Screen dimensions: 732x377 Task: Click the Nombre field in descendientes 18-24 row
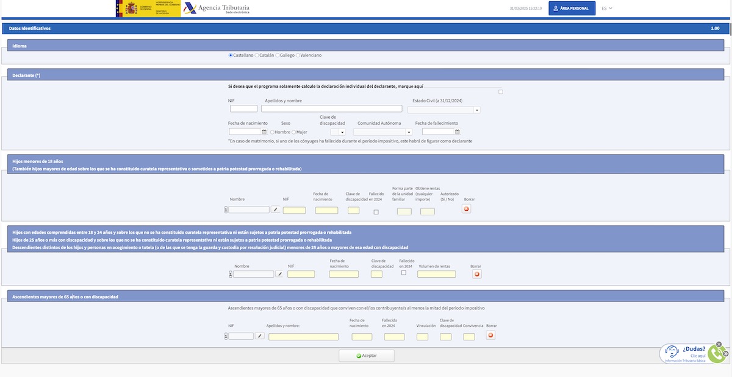pyautogui.click(x=253, y=274)
